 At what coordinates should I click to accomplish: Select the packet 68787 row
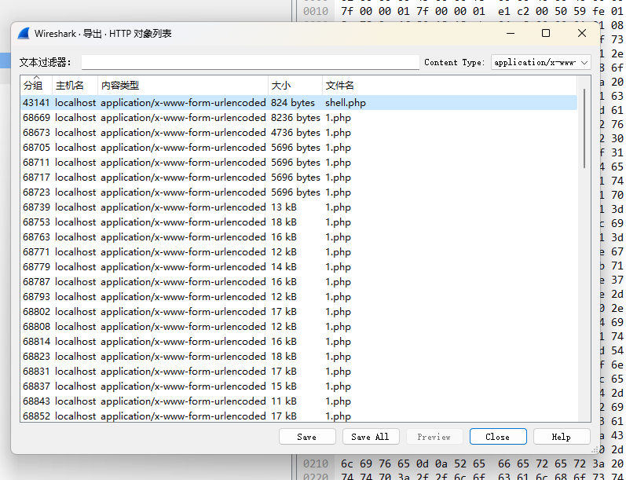pos(298,281)
